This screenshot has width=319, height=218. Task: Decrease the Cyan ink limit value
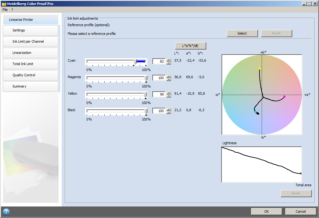pos(169,63)
